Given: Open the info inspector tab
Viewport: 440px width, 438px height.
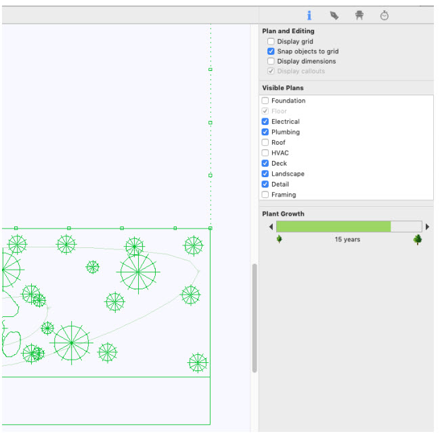Looking at the screenshot, I should coord(309,15).
